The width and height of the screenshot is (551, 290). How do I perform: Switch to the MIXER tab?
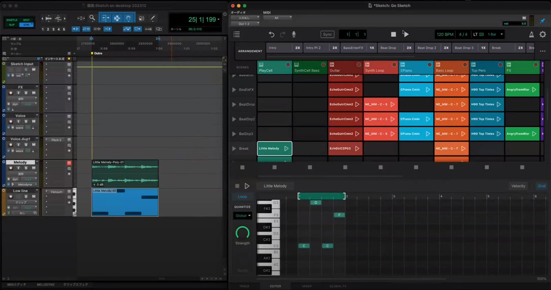pyautogui.click(x=307, y=286)
